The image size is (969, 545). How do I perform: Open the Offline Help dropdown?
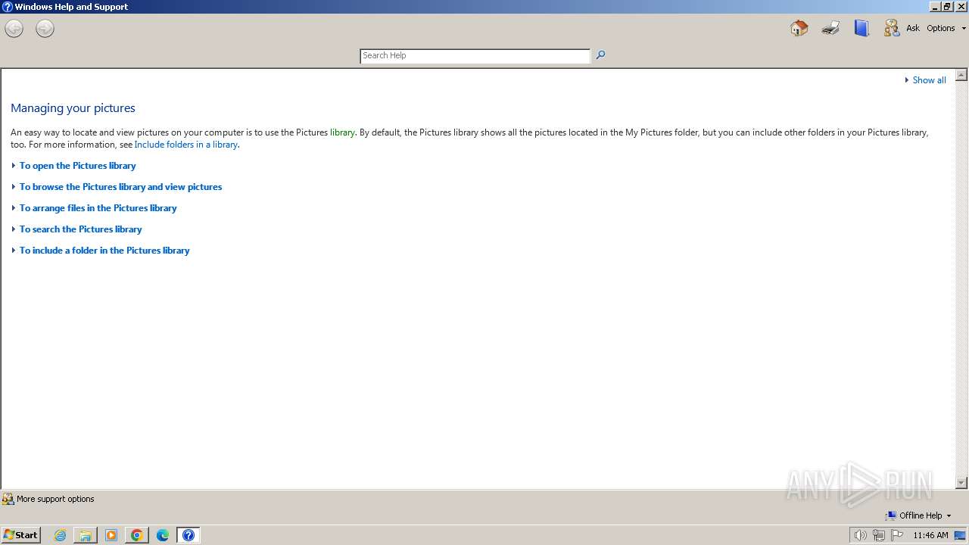[918, 515]
